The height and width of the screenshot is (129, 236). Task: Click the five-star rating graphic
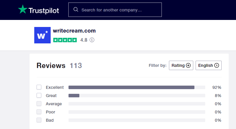(65, 40)
